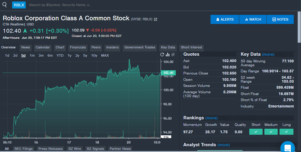
Task: Filter news by BZ Signals
Action: pyautogui.click(x=95, y=149)
